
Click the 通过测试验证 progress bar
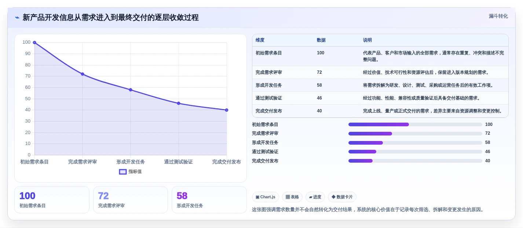point(415,152)
